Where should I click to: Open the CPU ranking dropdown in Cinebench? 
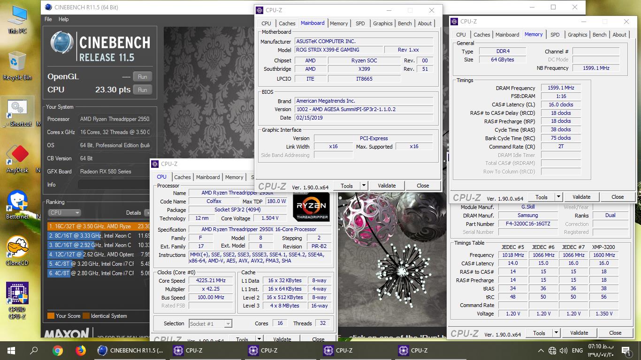[65, 212]
